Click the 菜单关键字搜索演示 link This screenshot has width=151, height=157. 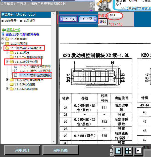pos(136,8)
